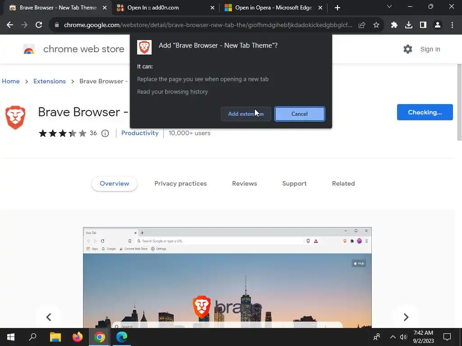
Task: Open the People icon in system tray
Action: click(377, 337)
